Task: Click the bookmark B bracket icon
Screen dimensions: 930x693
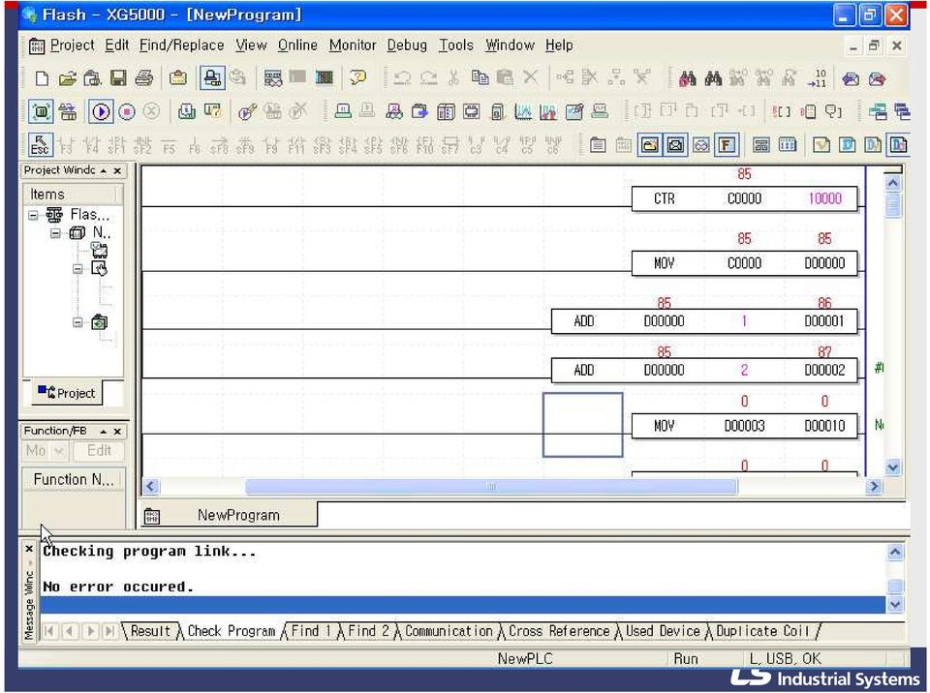Action: tap(782, 111)
